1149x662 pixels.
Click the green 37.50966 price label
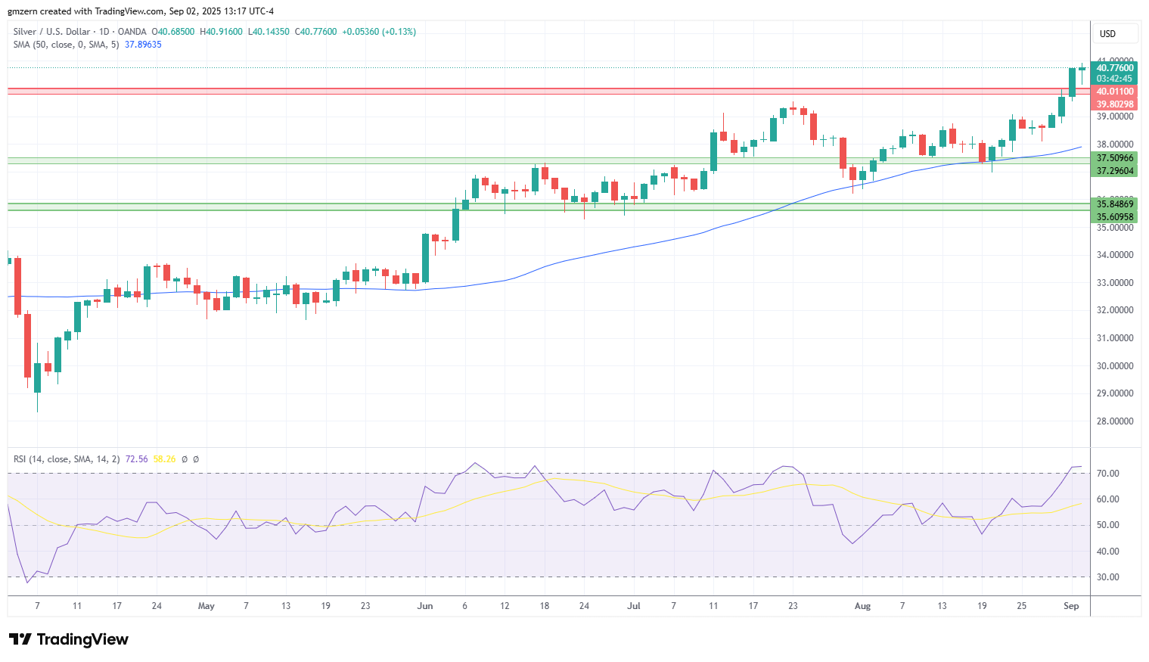point(1115,158)
